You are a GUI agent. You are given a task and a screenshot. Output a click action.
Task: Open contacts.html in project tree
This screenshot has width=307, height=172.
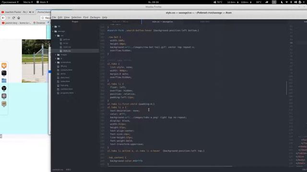tap(66, 70)
